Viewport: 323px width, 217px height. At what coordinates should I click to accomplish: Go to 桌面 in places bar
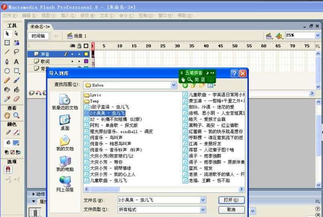pyautogui.click(x=65, y=123)
